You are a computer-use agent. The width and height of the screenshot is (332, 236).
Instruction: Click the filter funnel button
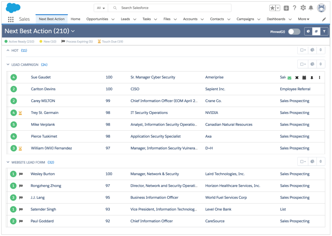point(324,31)
